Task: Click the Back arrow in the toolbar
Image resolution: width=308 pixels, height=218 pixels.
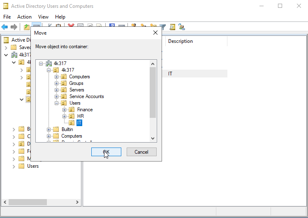Action: tap(5, 27)
